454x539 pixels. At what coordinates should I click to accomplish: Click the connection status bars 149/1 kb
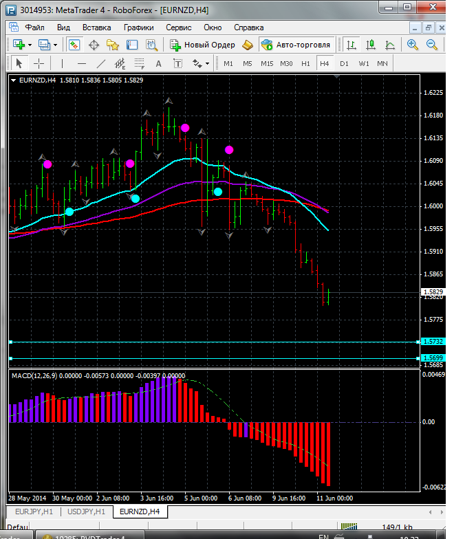pyautogui.click(x=377, y=527)
